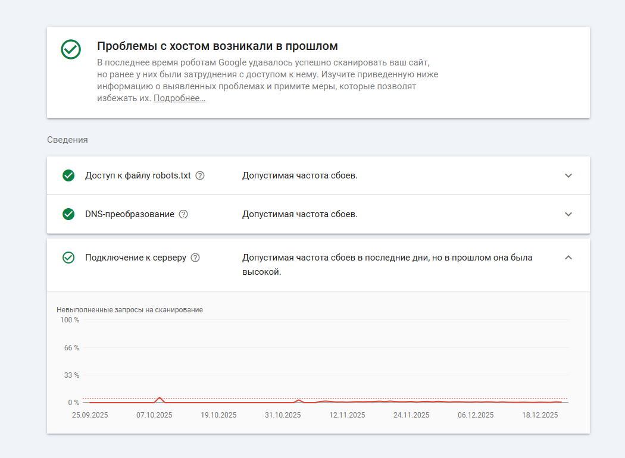Click the large green checkmark host status icon
This screenshot has width=625, height=458.
[71, 49]
